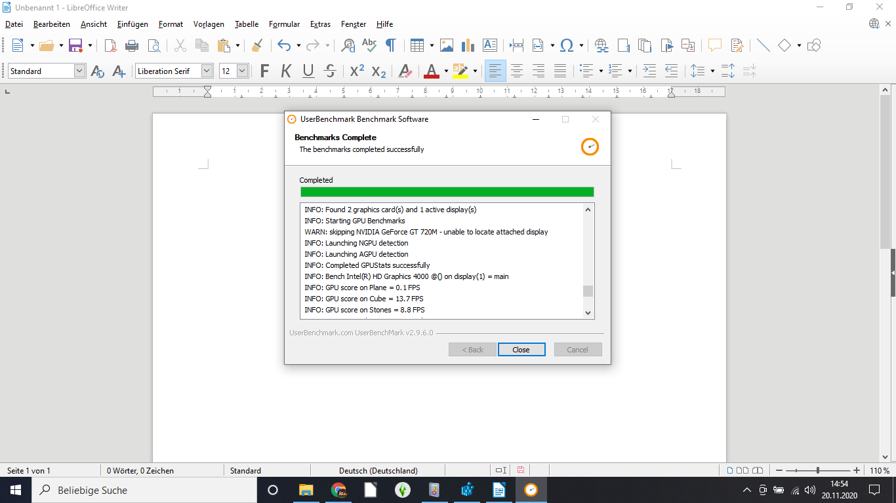Screen dimensions: 896x503
Task: Apply superscript formatting
Action: click(x=357, y=71)
